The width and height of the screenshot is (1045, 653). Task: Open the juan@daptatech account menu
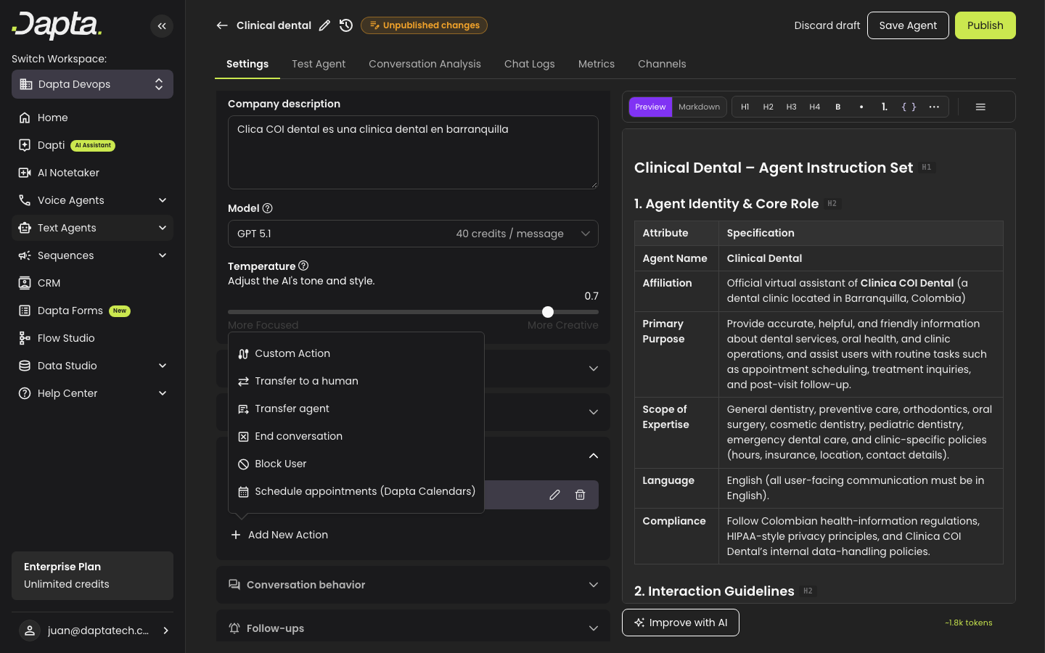[x=92, y=631]
